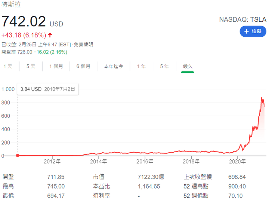Select the 5 天 range tab
The width and height of the screenshot is (269, 205).
pyautogui.click(x=31, y=66)
